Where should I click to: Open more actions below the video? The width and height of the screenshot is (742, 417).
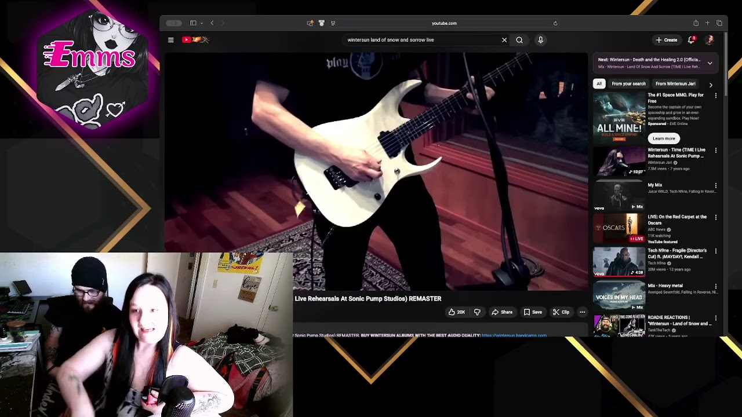[583, 312]
